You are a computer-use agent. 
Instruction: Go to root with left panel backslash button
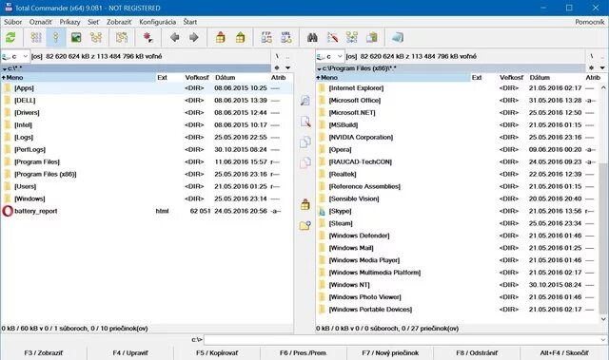tap(277, 57)
